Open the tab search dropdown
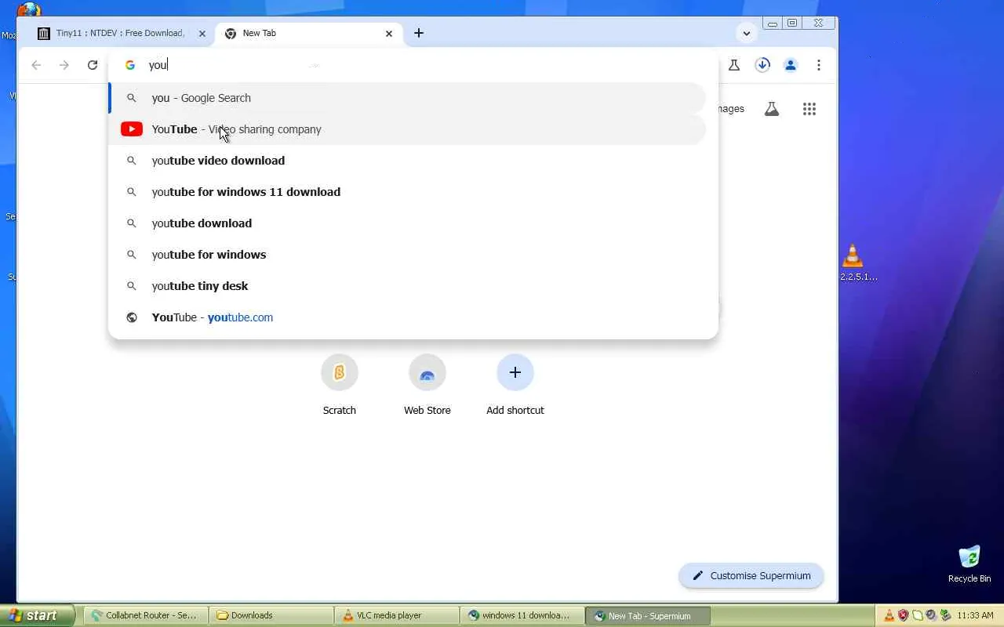1004x627 pixels. (x=747, y=33)
